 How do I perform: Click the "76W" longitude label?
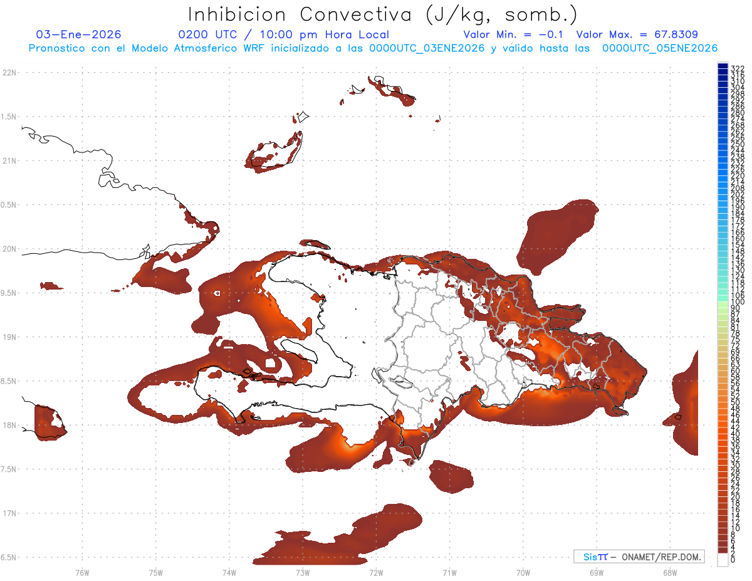82,572
